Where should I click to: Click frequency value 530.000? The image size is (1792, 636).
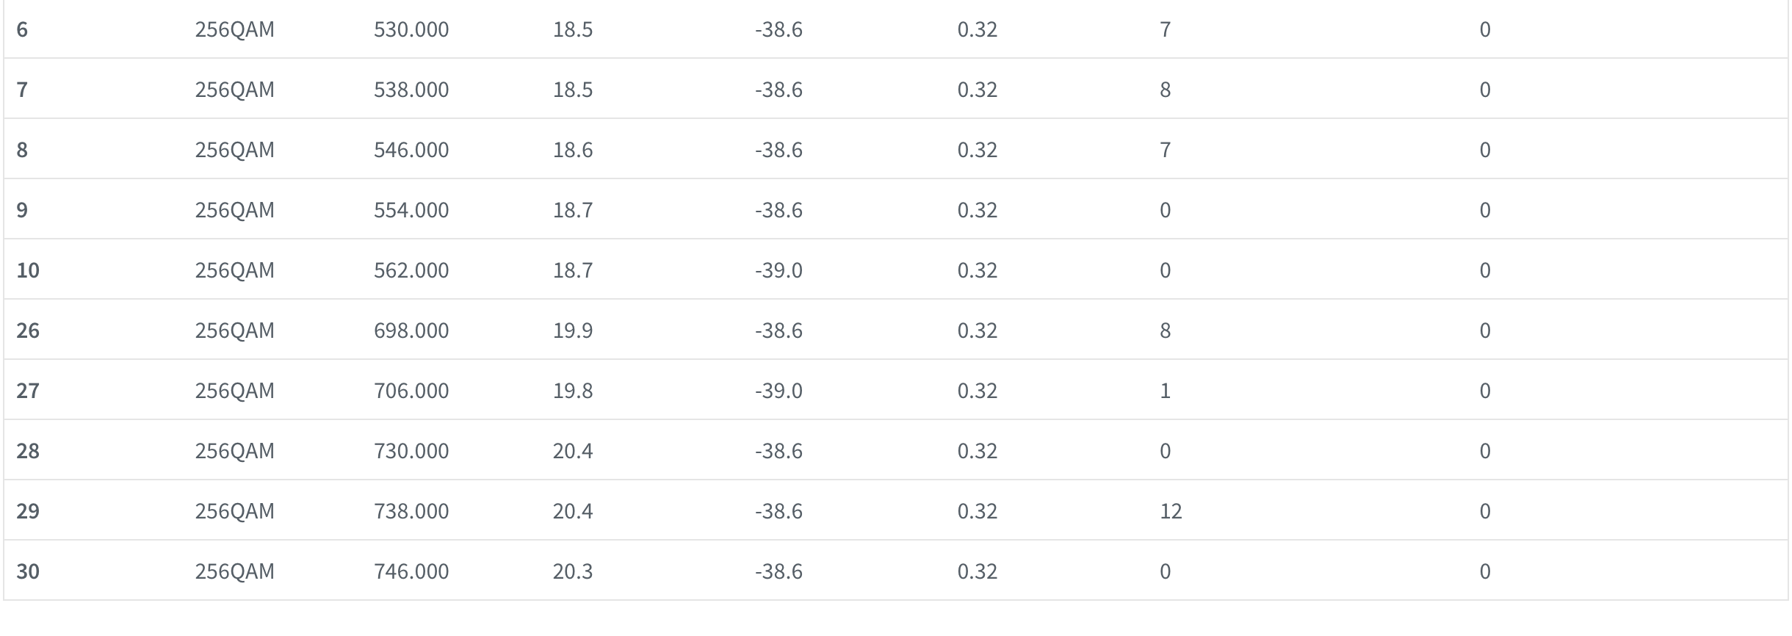[411, 29]
